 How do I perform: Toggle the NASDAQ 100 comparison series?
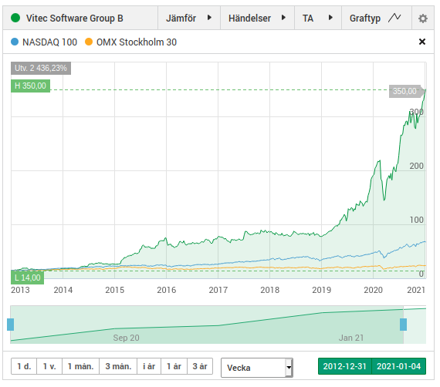(44, 42)
